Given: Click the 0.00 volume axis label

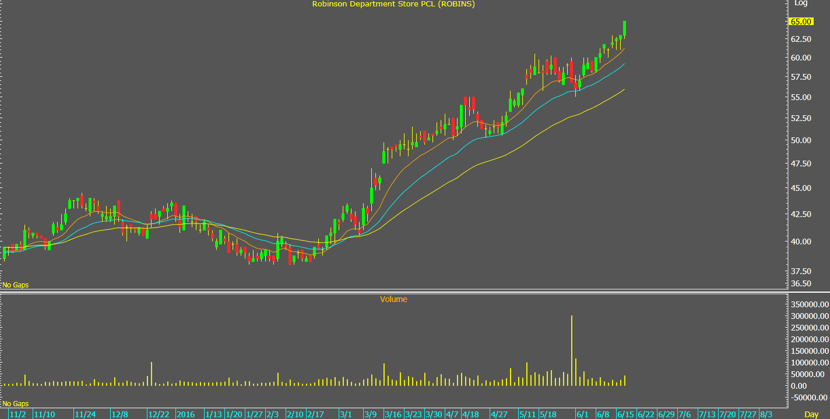Looking at the screenshot, I should click(799, 386).
